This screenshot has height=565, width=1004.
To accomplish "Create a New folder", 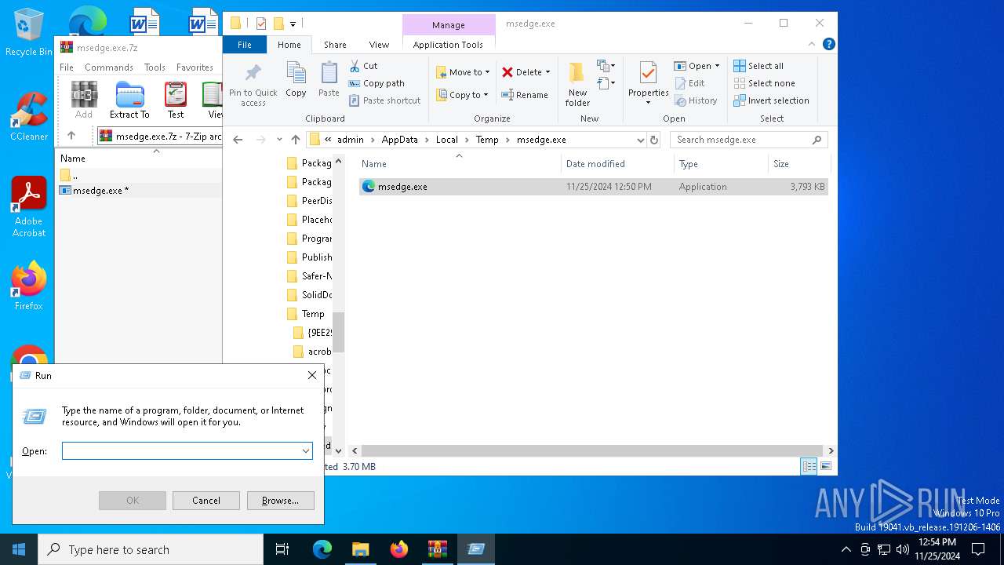I will click(x=577, y=84).
